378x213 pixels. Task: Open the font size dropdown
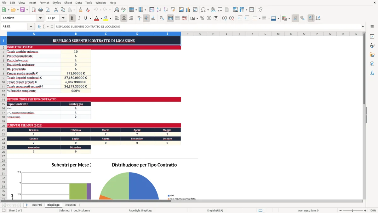tap(63, 18)
